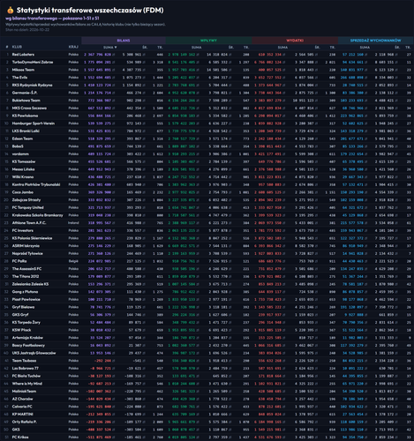Open The AssassinS FC club entry

click(x=26, y=268)
